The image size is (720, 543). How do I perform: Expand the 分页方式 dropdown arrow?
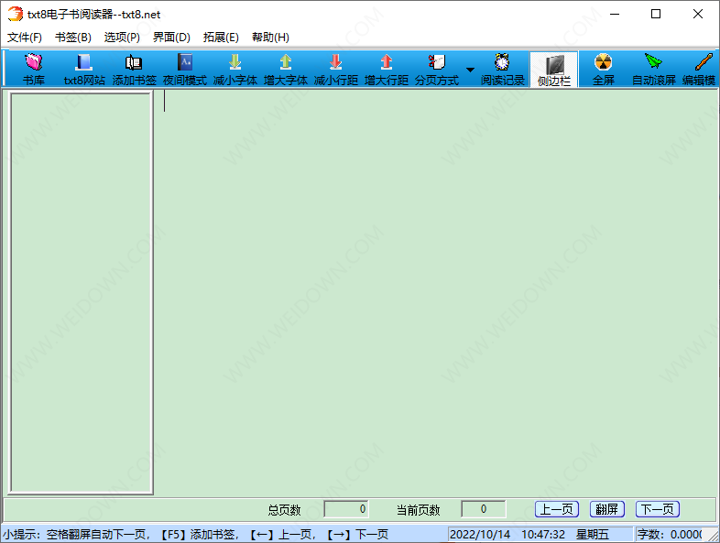pos(470,70)
